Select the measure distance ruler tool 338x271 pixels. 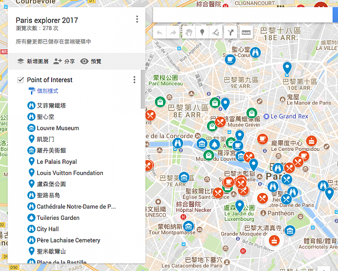tap(246, 32)
